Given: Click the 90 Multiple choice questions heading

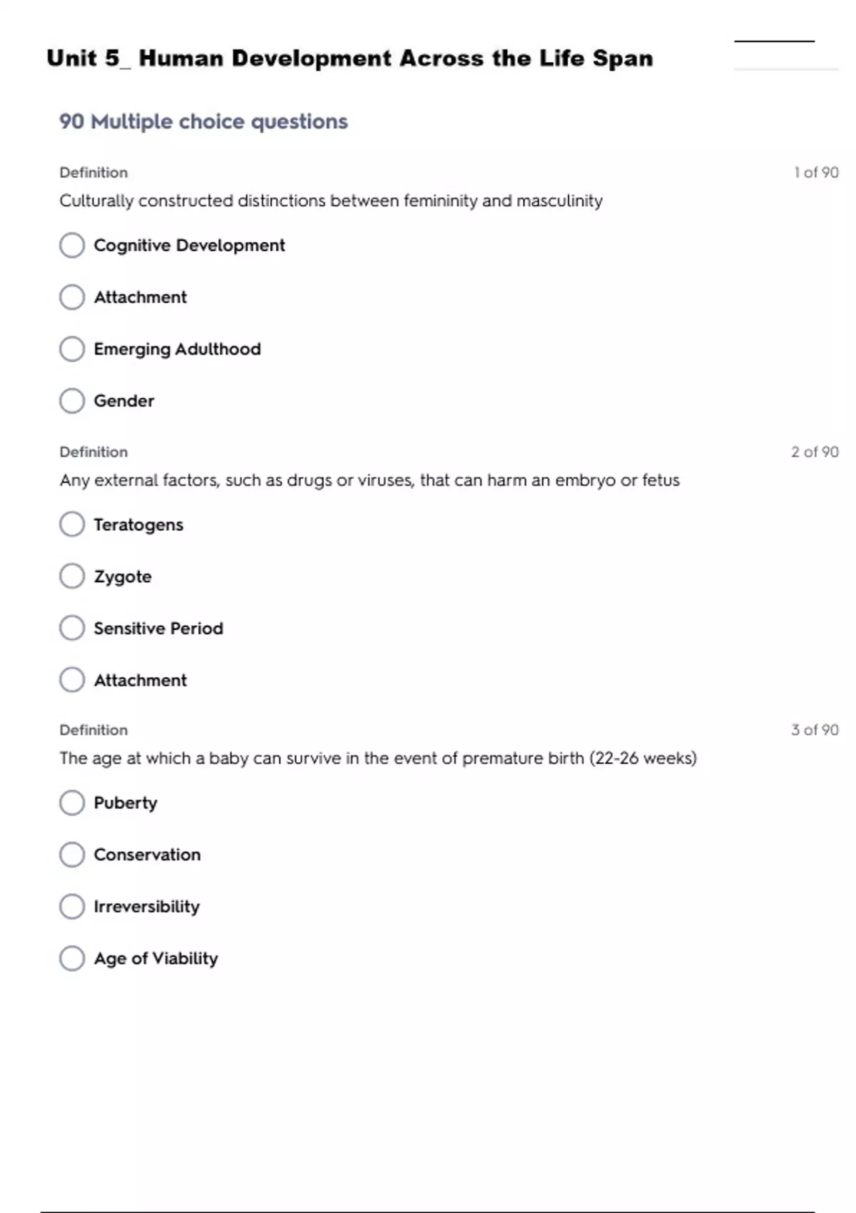Looking at the screenshot, I should (203, 121).
